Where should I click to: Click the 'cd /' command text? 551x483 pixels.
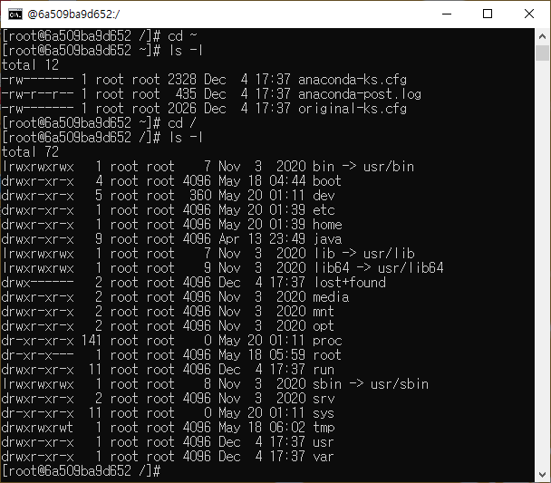click(181, 123)
